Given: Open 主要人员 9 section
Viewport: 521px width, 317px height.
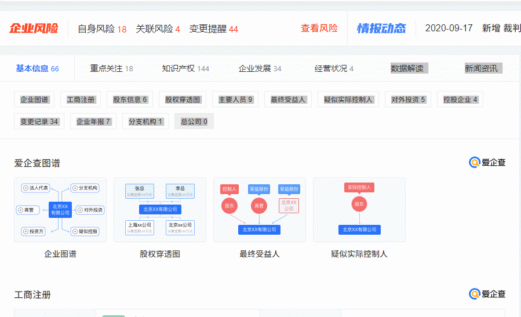Looking at the screenshot, I should 235,99.
